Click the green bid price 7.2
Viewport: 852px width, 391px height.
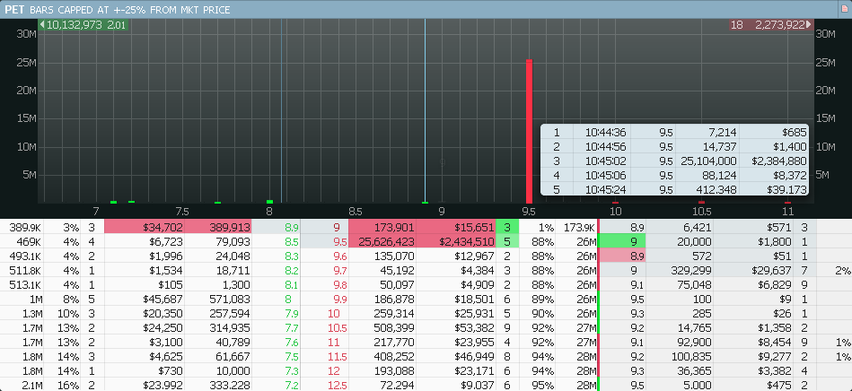click(291, 386)
